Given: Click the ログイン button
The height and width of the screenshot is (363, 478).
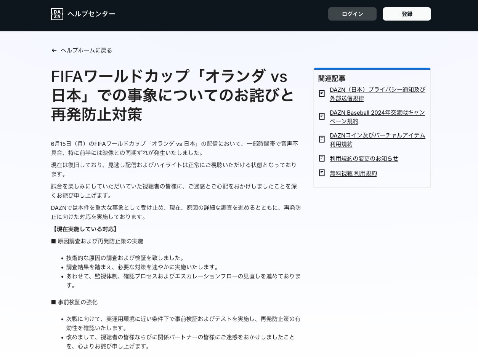Looking at the screenshot, I should 352,14.
